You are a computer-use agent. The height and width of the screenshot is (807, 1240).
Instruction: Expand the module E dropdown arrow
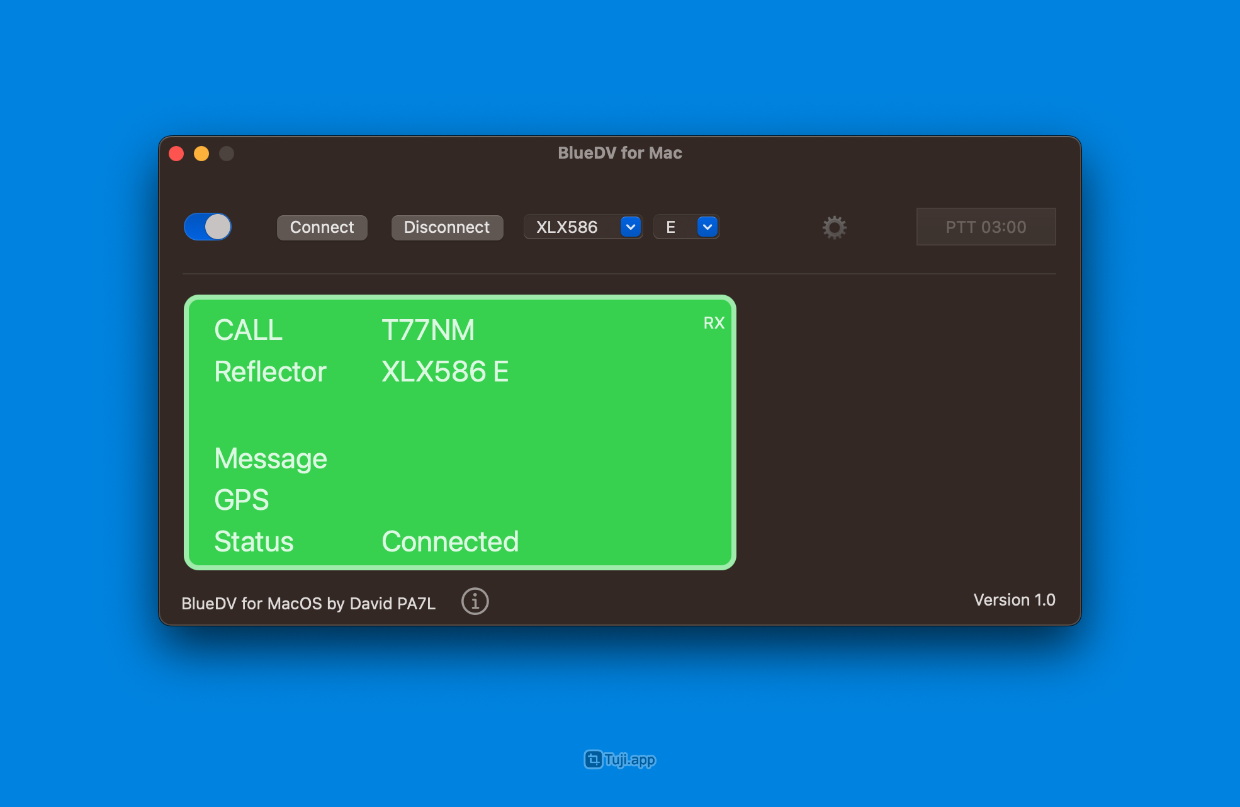tap(707, 227)
